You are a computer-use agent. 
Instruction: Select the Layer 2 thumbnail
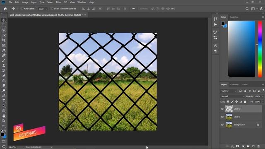pyautogui.click(x=229, y=109)
